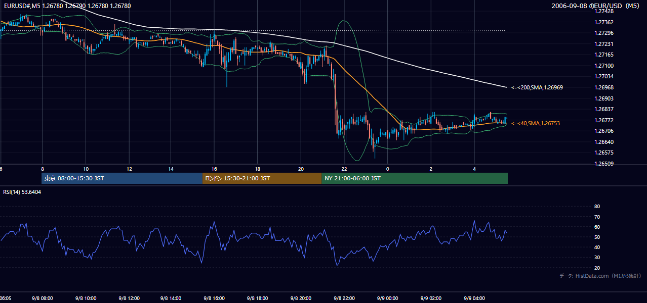The image size is (647, 303).
Task: Click price axis value 1.27165
Action: 604,55
